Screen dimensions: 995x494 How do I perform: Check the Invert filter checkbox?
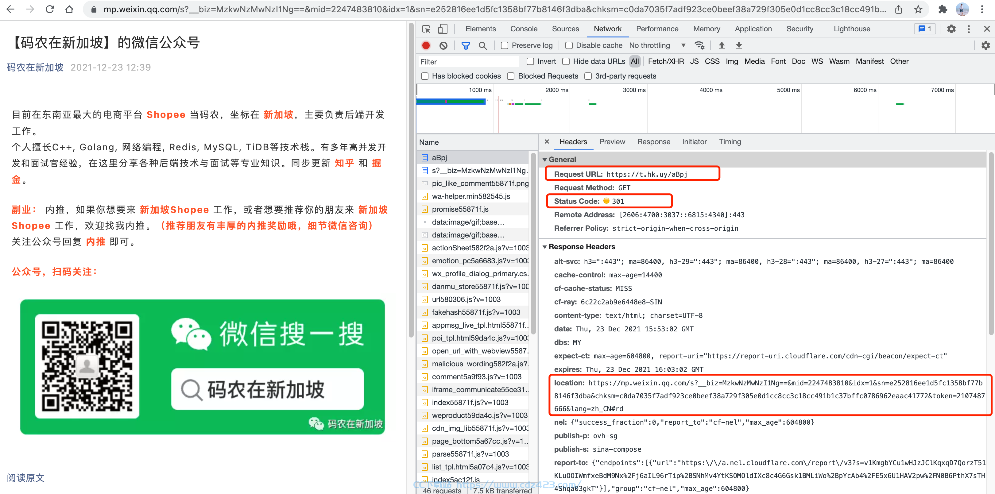(530, 61)
